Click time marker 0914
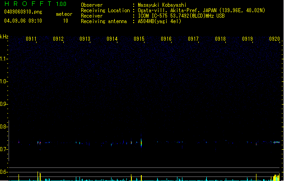Screen dimensions: 284x181 112,39
